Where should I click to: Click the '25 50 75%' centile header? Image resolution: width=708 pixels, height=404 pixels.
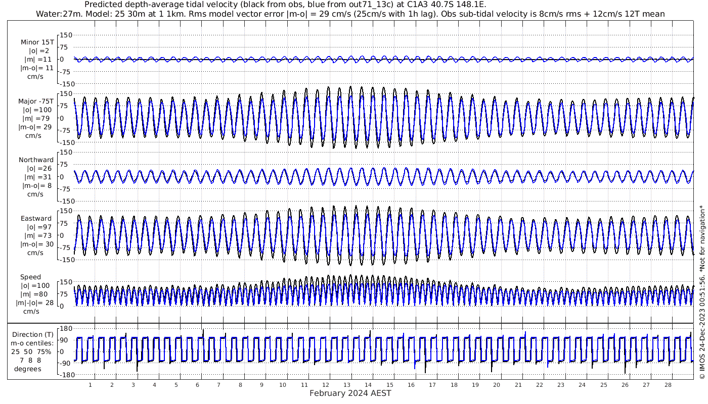pyautogui.click(x=31, y=351)
